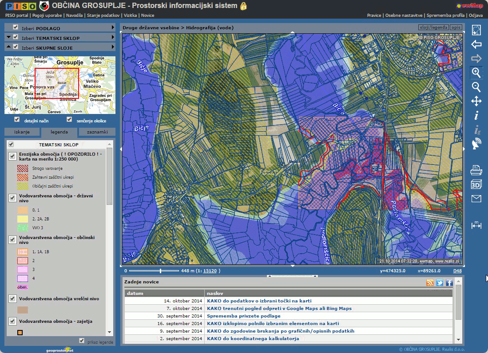Activate the pan map tool
Image resolution: width=488 pixels, height=353 pixels.
pos(476,101)
